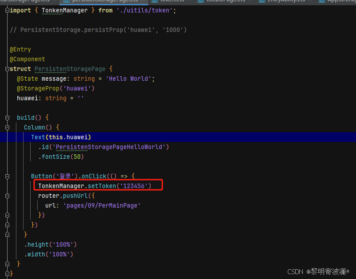Click the @Component decorator

27,59
